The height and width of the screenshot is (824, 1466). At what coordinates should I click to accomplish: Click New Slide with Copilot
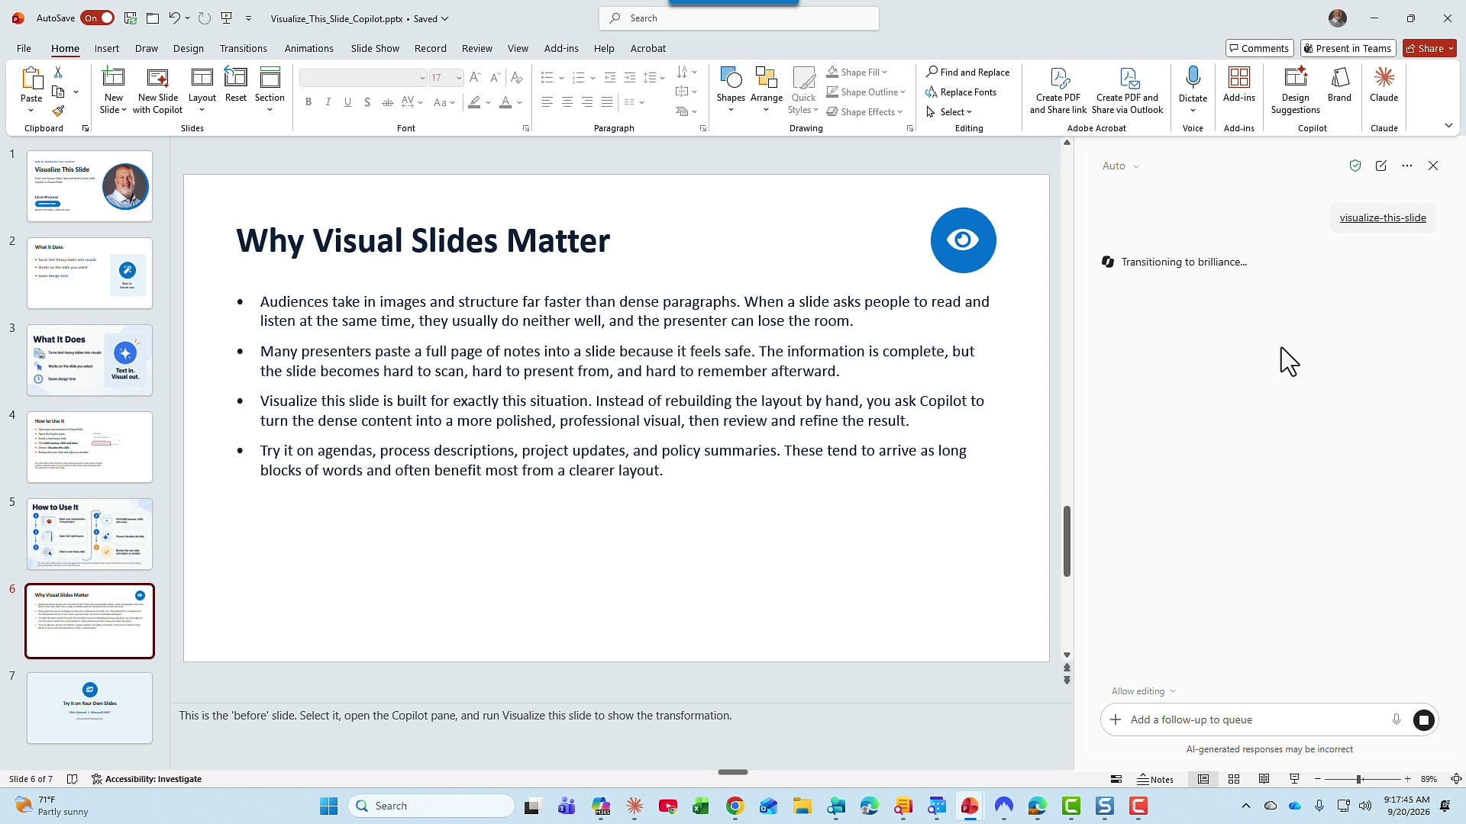(157, 90)
